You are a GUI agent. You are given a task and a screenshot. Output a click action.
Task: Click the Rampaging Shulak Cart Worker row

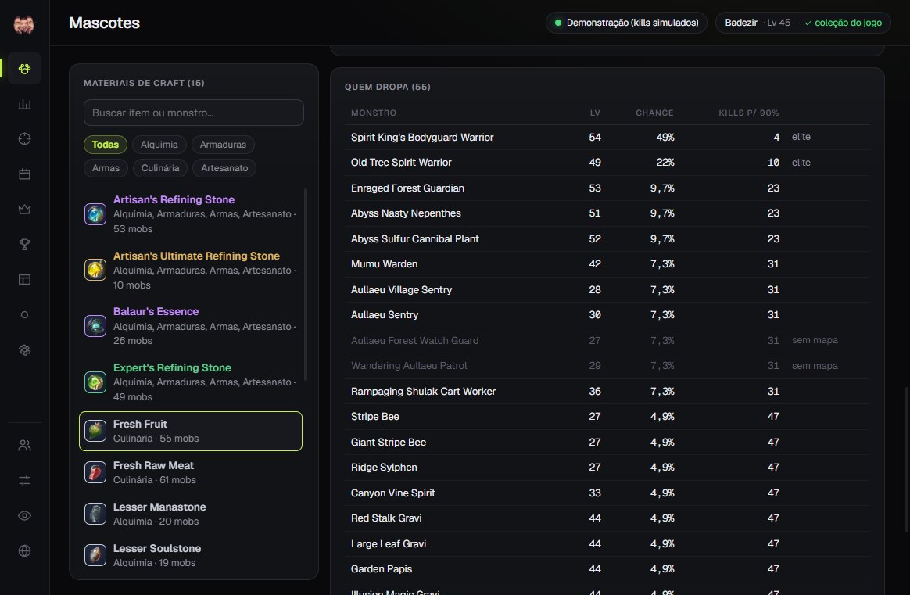point(607,391)
